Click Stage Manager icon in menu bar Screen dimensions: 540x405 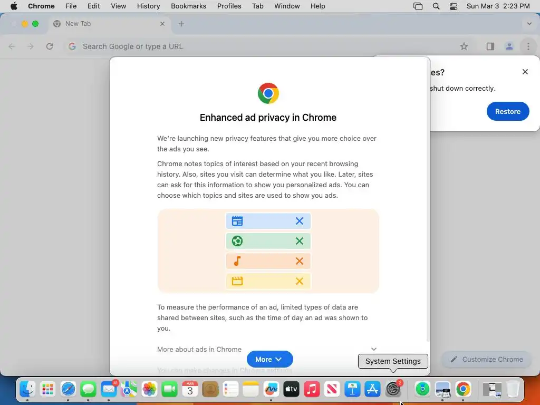pyautogui.click(x=418, y=6)
